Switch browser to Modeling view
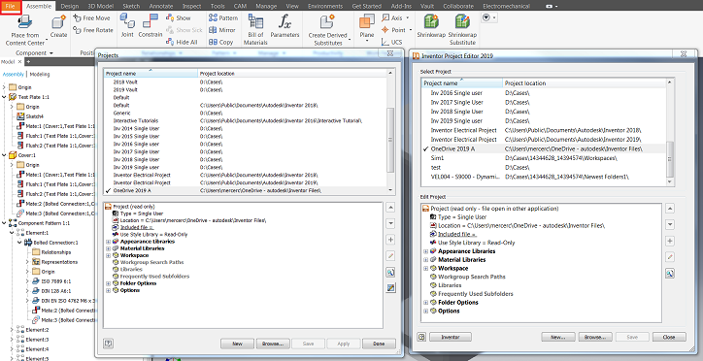This screenshot has width=703, height=361. click(40, 75)
